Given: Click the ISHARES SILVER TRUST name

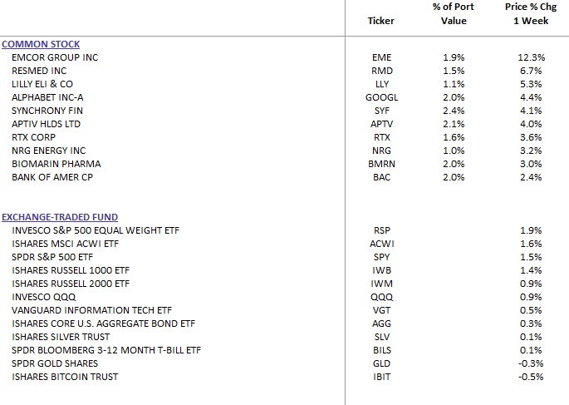Looking at the screenshot, I should click(x=61, y=337).
